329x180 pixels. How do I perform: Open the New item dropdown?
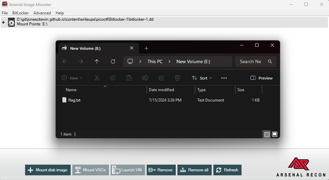(x=72, y=78)
